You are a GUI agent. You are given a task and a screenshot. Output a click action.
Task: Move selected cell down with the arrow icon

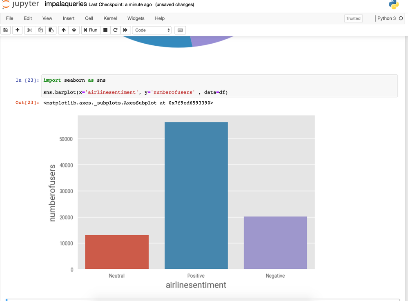(74, 30)
